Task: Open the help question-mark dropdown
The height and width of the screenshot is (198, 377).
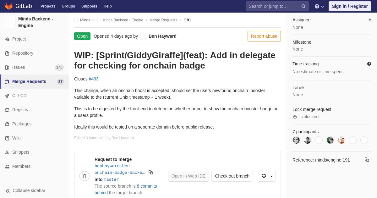Action: coord(319,6)
